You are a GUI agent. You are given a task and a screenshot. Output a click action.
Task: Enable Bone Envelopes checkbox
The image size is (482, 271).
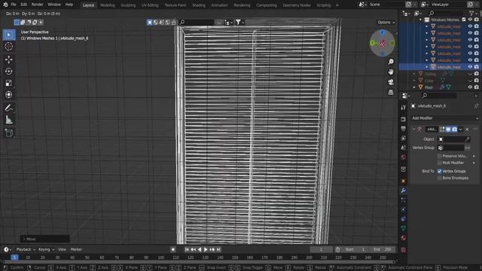[439, 178]
